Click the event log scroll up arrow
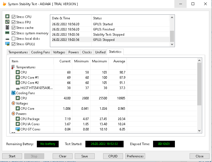The image size is (212, 162). (x=172, y=17)
